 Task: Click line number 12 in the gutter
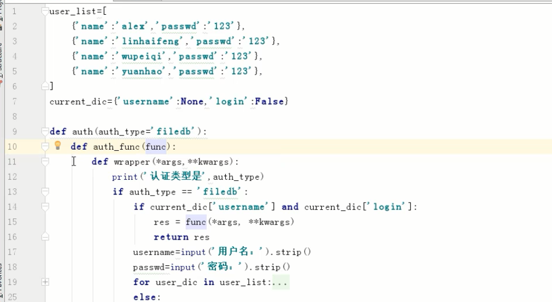[12, 176]
